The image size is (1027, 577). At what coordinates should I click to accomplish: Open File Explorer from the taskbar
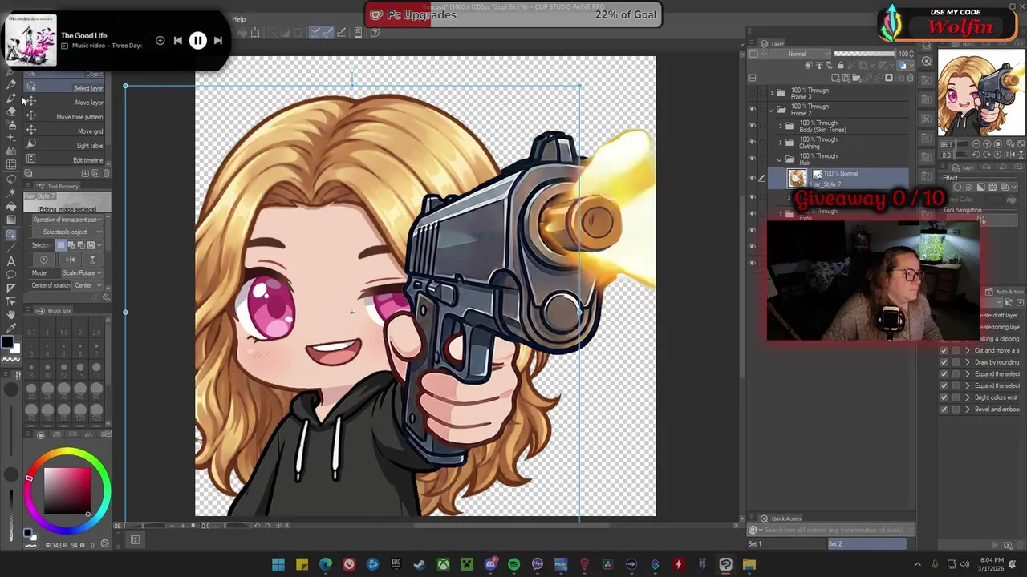click(749, 564)
